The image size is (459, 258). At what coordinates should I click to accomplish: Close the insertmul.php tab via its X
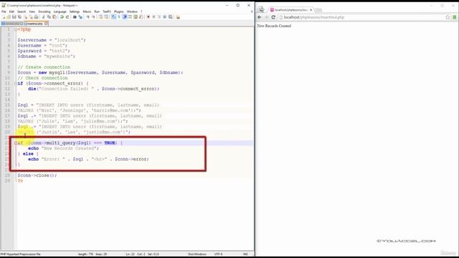46,24
